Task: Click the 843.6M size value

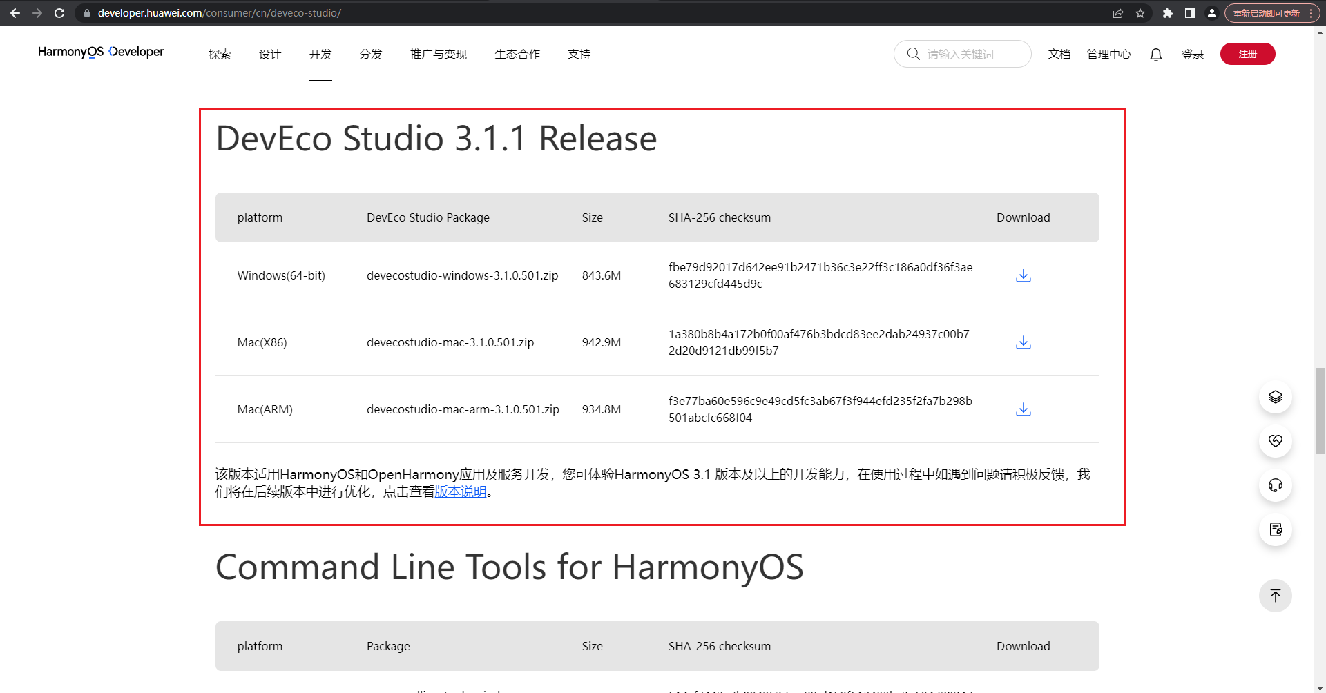Action: [x=602, y=275]
